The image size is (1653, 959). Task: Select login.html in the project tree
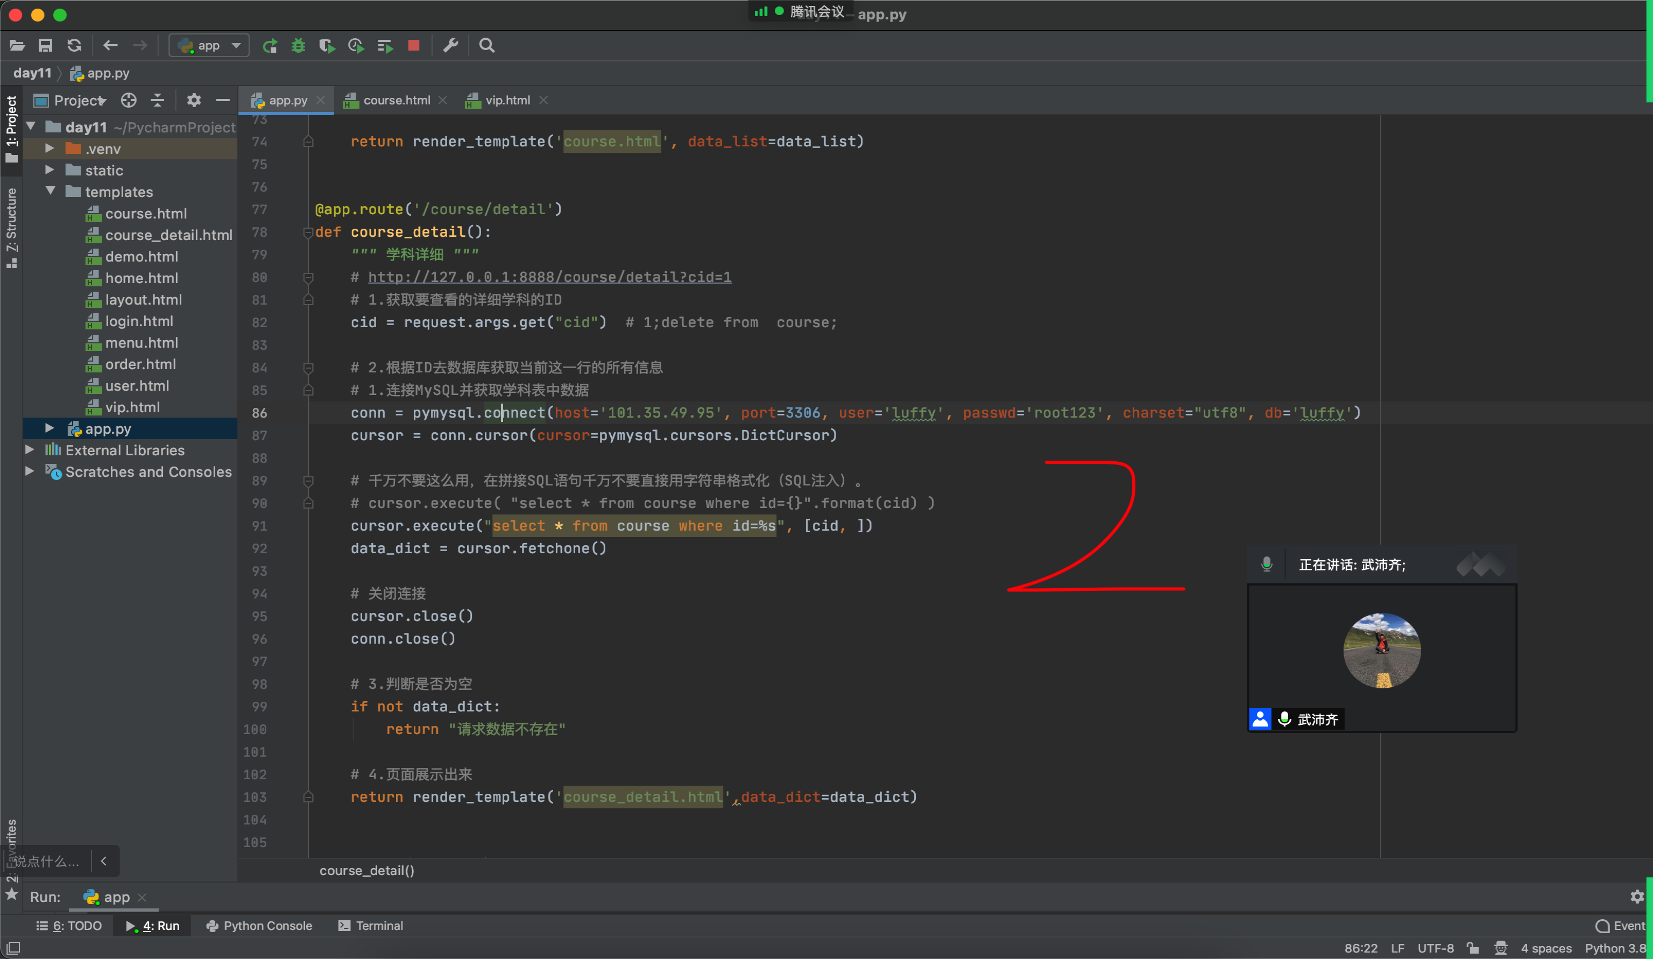(139, 321)
